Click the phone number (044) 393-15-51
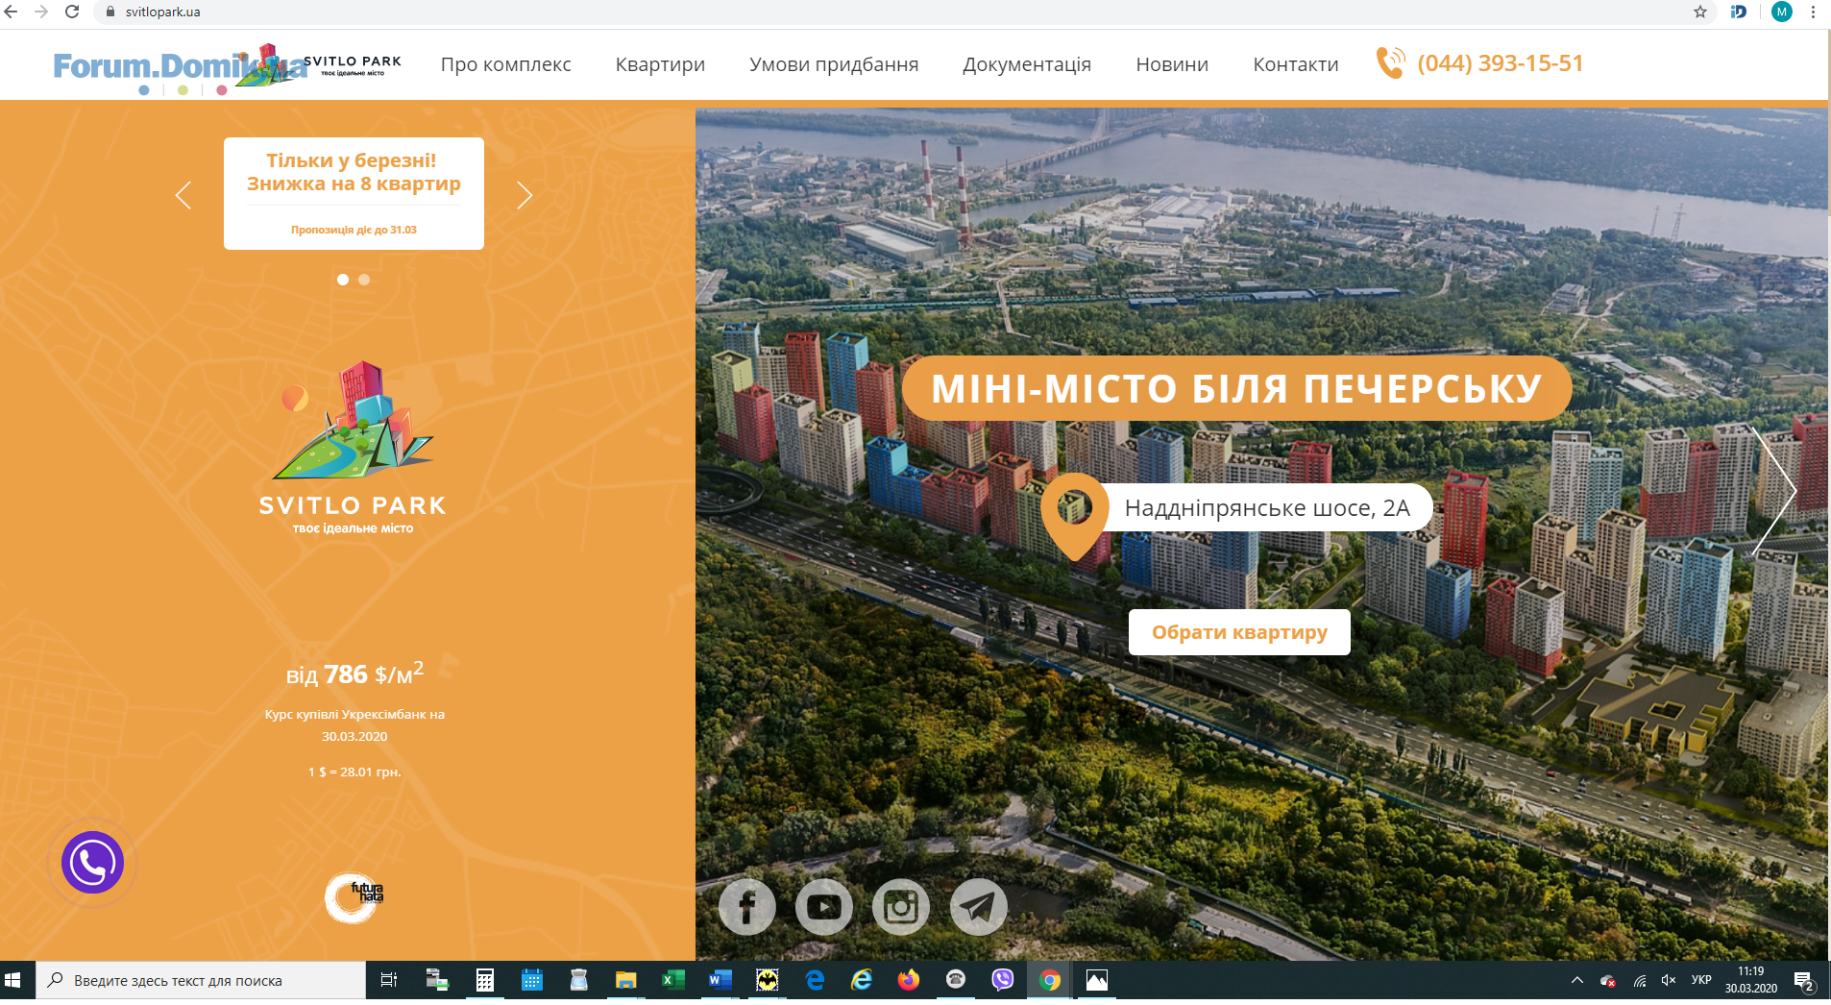1831x1005 pixels. (x=1501, y=63)
